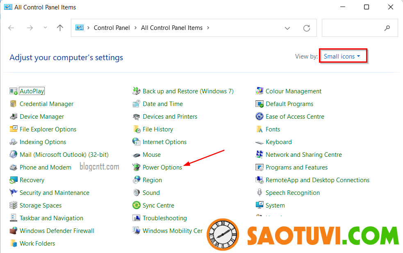The height and width of the screenshot is (253, 403).
Task: Click the Sync Centre green icon
Action: (x=137, y=205)
